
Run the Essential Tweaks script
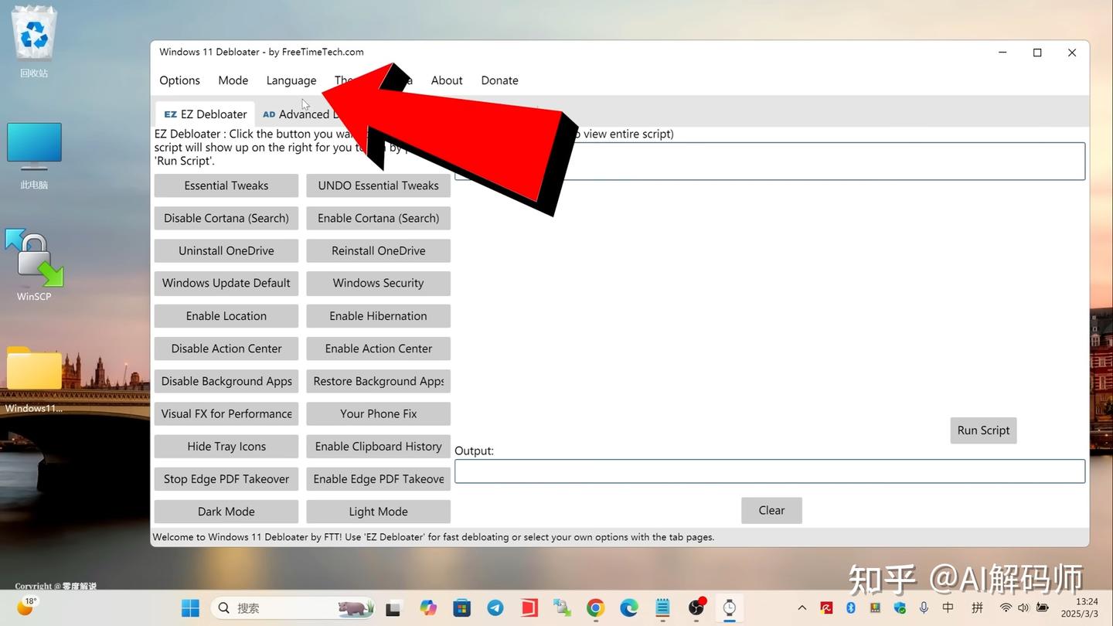226,185
